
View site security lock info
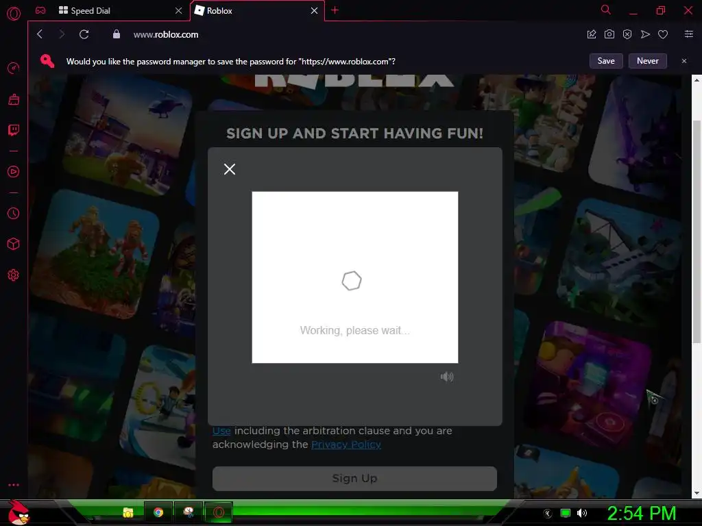(117, 34)
